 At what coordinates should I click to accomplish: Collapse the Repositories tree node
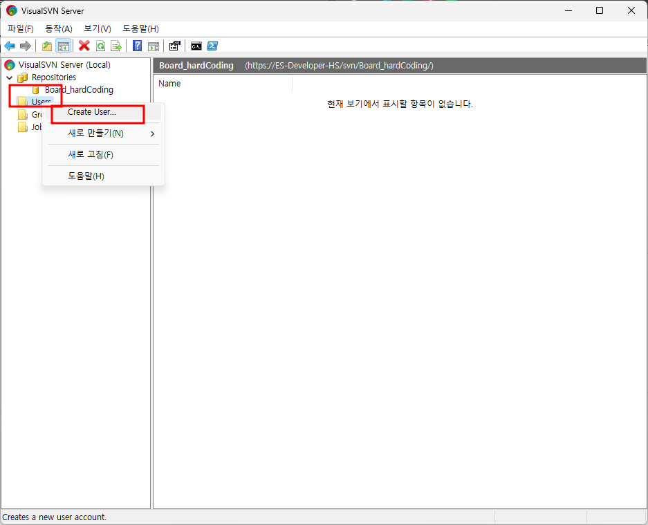coord(10,77)
